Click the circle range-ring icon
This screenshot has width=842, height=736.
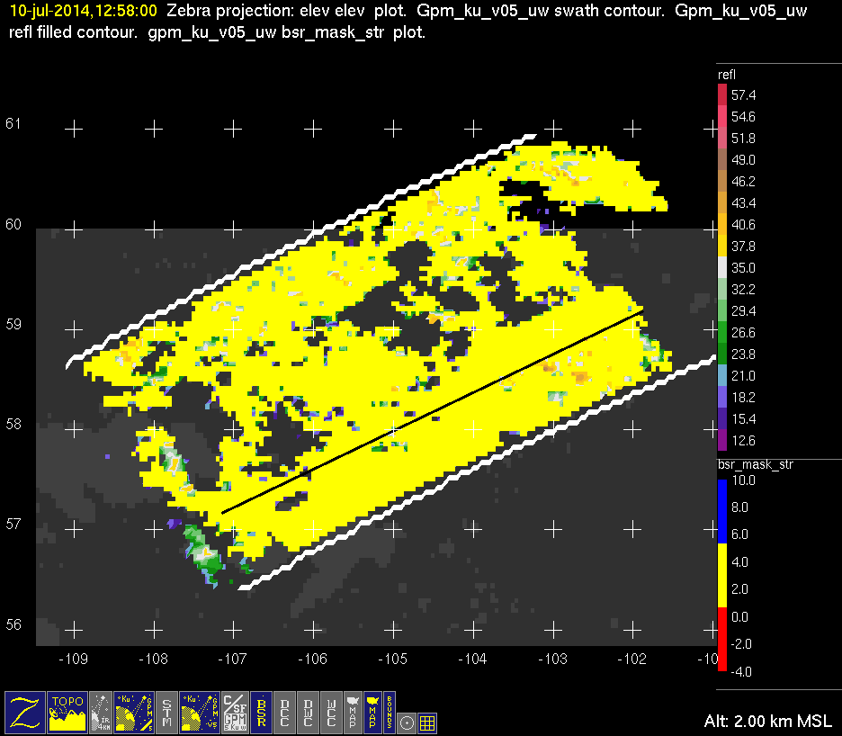coord(408,722)
